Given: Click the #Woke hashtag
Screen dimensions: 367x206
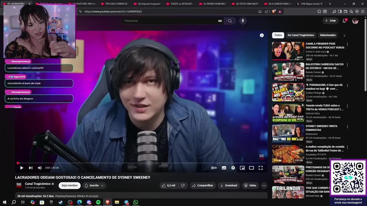Looking at the screenshot, I should pyautogui.click(x=81, y=196).
